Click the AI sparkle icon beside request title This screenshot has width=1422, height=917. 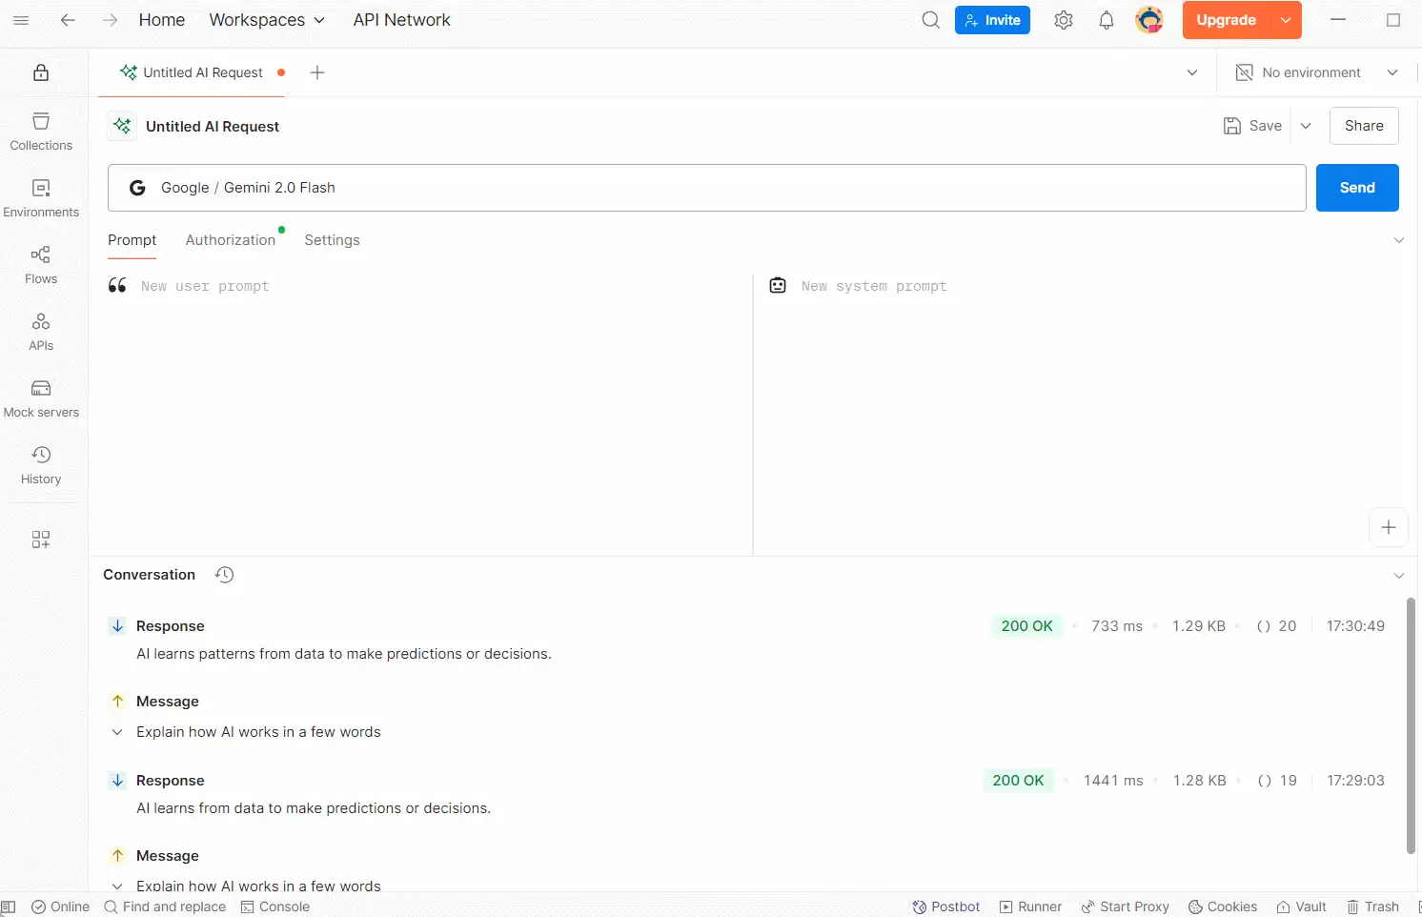[122, 126]
